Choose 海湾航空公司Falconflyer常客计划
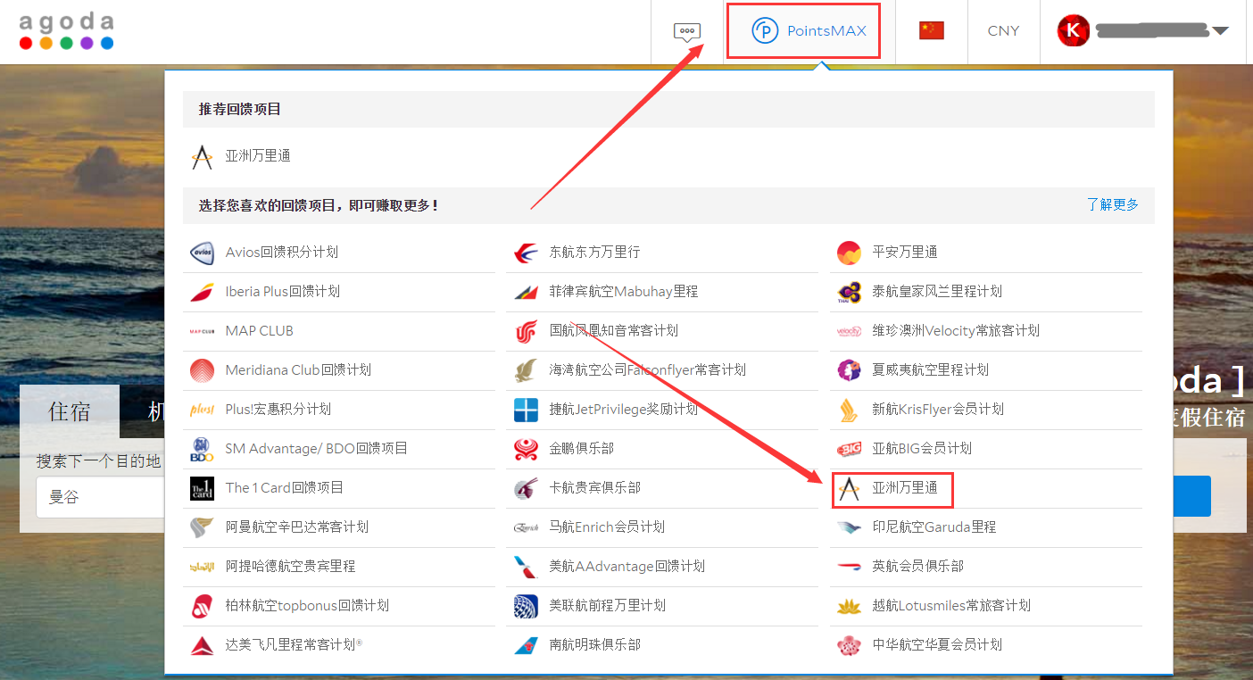 pos(648,370)
